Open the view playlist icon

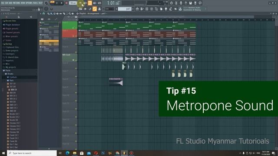tap(137, 9)
